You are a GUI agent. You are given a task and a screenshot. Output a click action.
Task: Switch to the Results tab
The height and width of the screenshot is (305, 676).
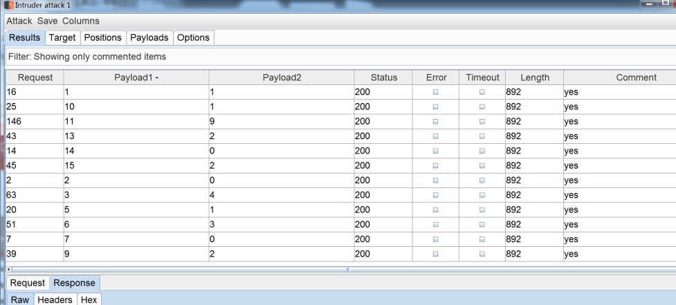pos(25,37)
